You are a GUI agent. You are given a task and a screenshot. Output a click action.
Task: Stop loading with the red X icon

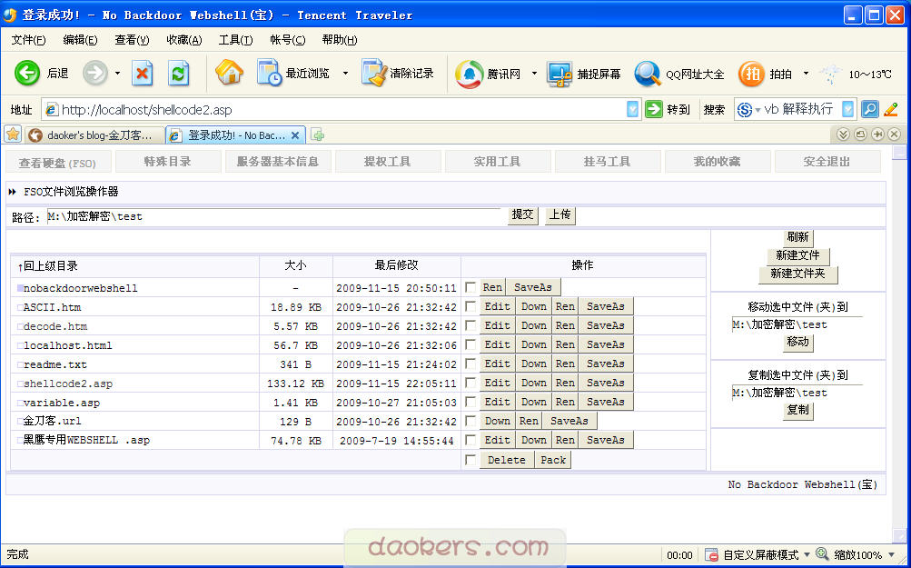coord(143,74)
